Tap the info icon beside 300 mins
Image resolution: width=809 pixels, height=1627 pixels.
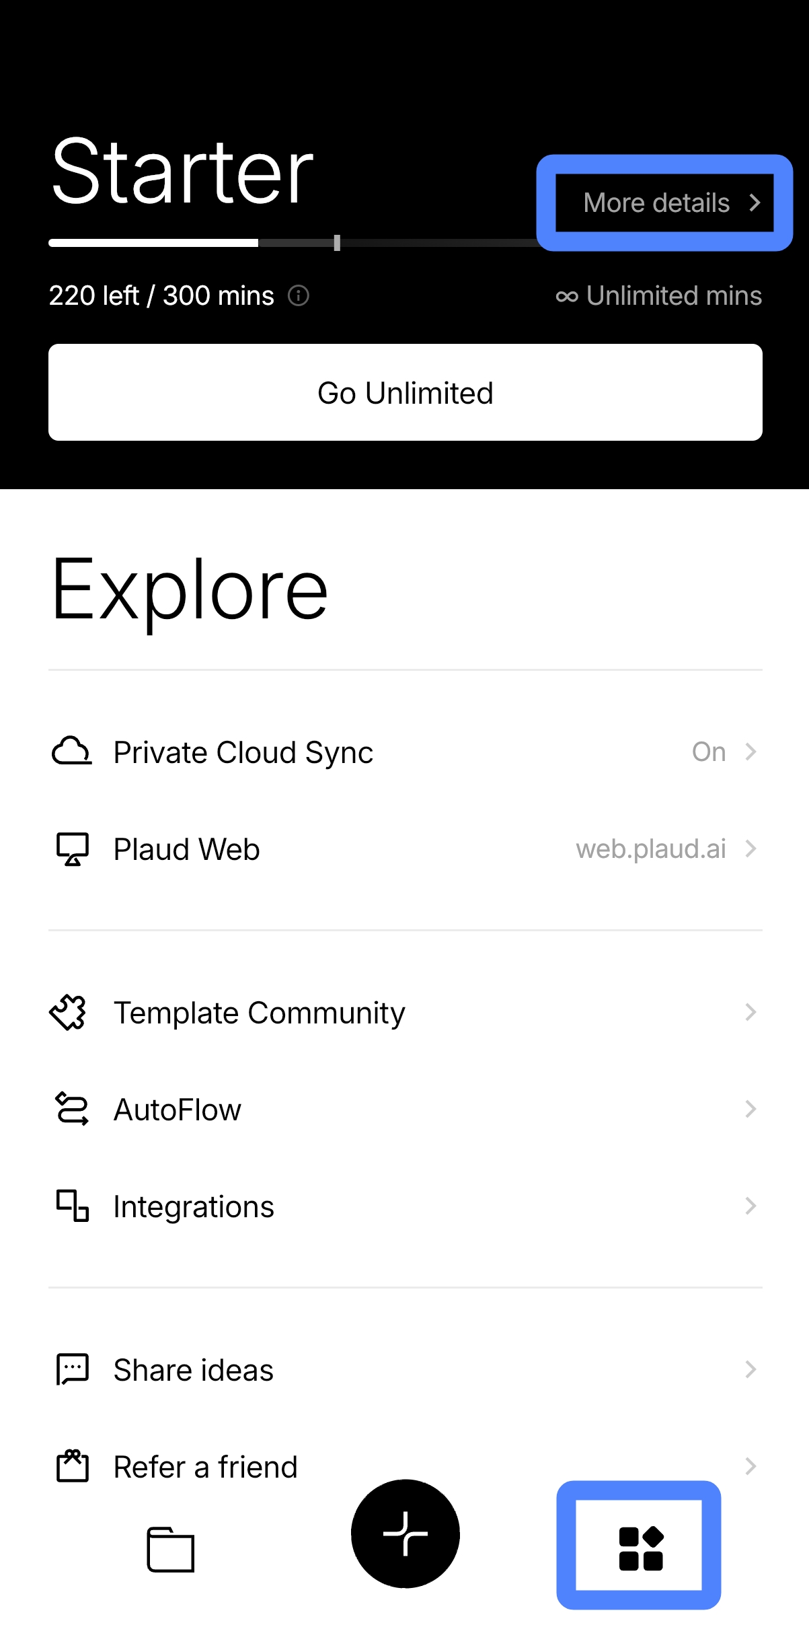298,295
